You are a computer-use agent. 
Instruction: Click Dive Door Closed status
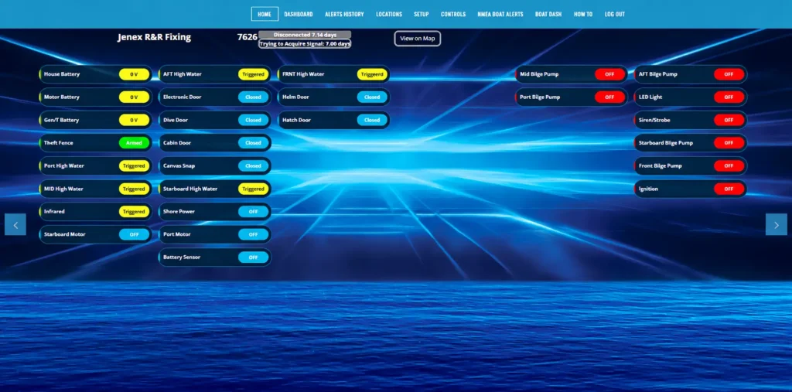254,120
